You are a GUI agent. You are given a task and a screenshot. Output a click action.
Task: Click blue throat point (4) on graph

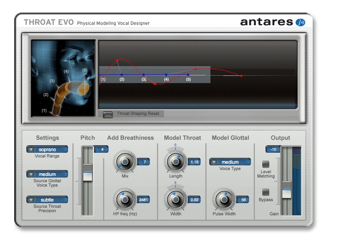(166, 75)
